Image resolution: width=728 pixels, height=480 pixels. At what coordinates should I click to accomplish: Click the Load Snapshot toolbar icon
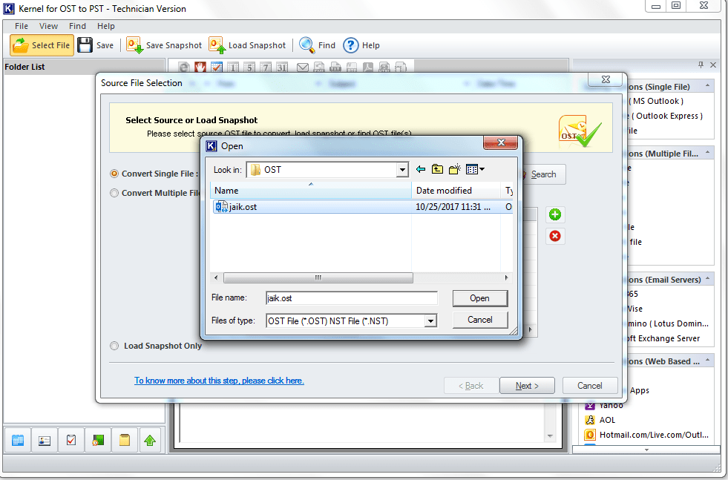point(217,45)
